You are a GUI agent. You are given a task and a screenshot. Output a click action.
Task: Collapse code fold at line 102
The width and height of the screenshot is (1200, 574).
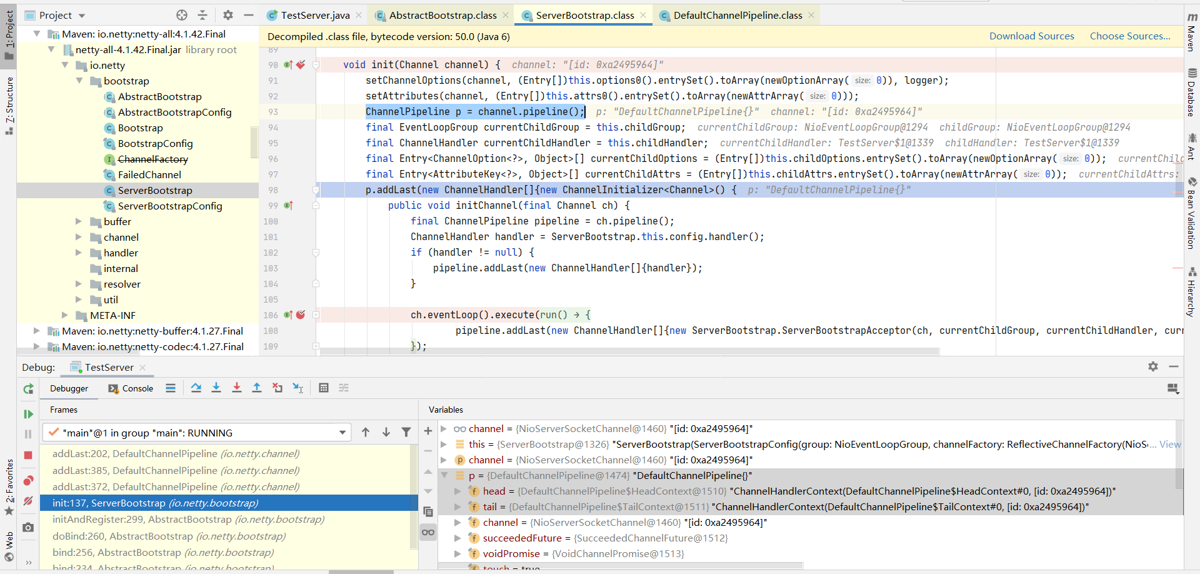(316, 253)
